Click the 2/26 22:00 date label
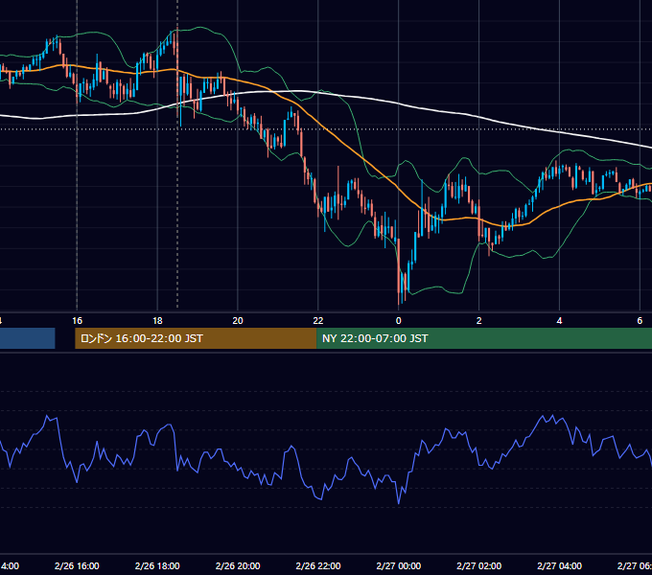 pyautogui.click(x=318, y=565)
